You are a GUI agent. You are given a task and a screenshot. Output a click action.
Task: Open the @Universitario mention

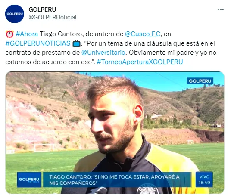[103, 53]
